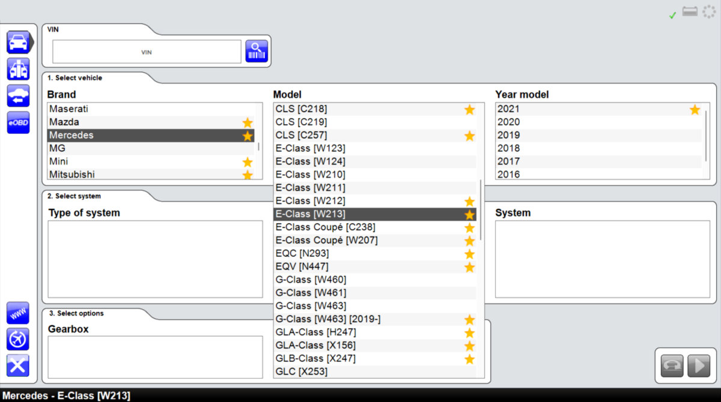Click the www web browser icon
The height and width of the screenshot is (402, 721).
[x=18, y=313]
